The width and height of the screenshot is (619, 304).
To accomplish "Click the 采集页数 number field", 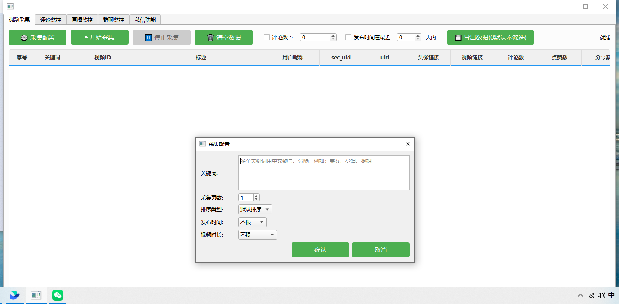I will click(x=246, y=197).
